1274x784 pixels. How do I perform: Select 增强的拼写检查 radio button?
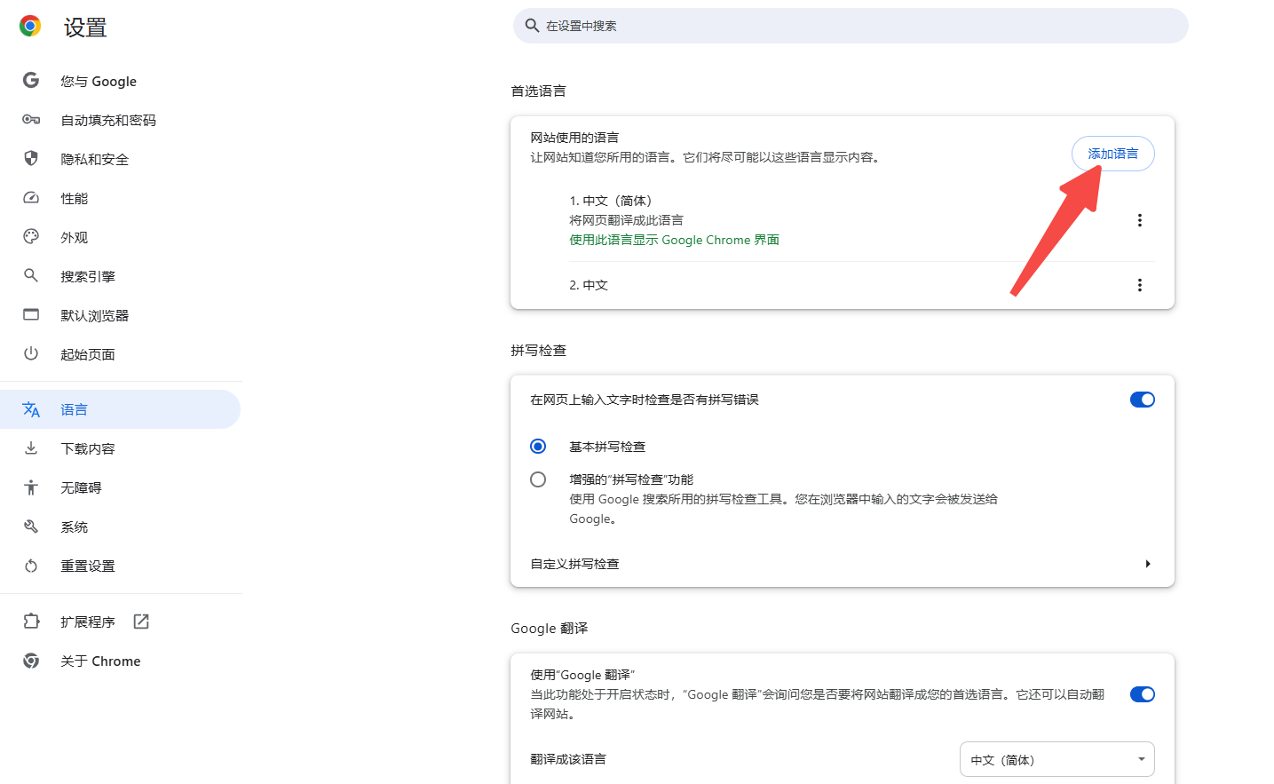(538, 479)
